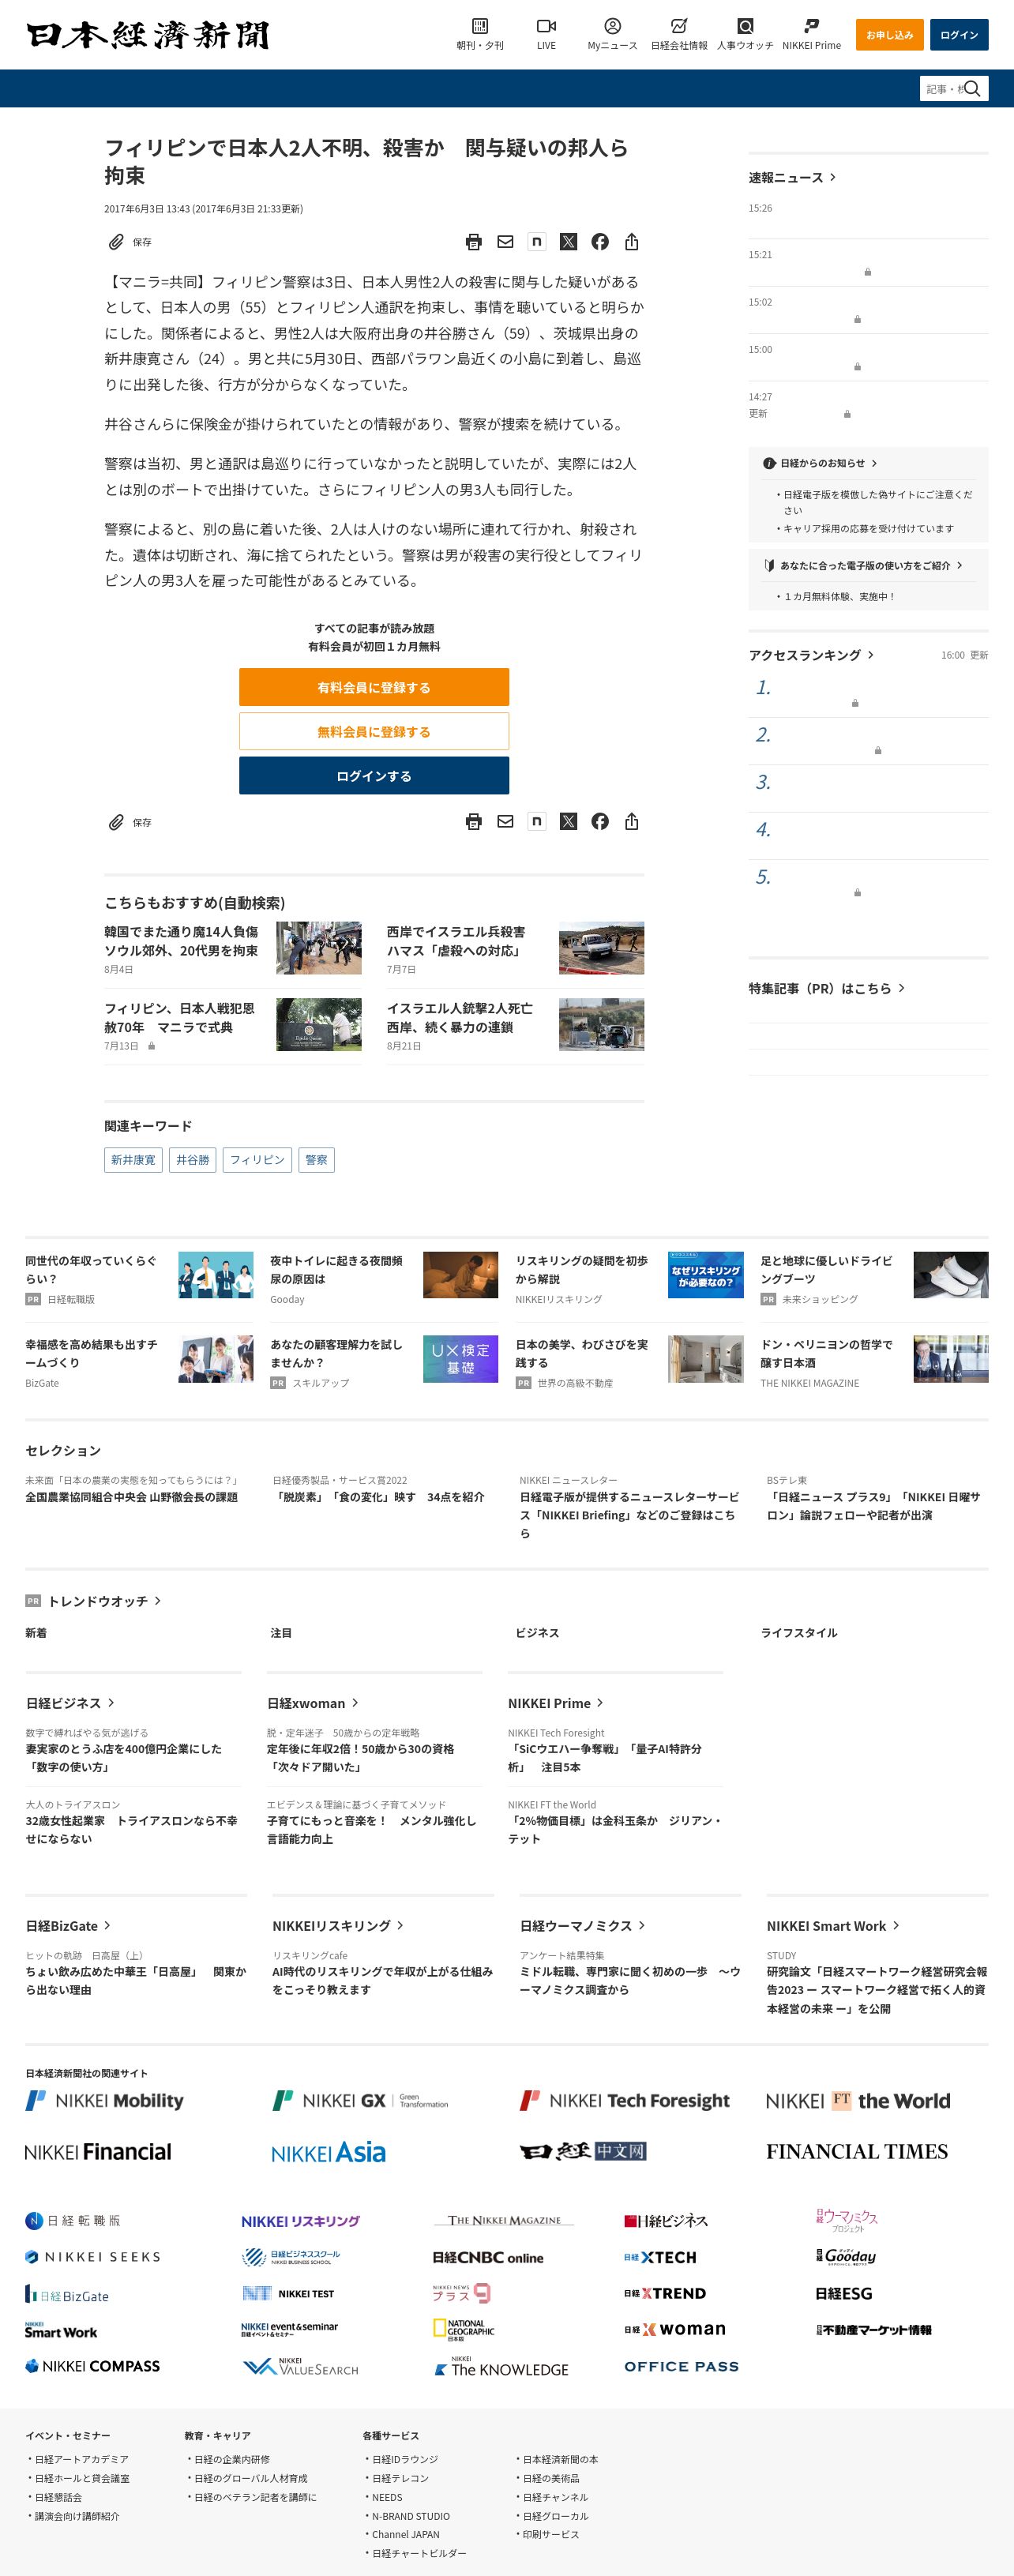Save article with top paperclip 保存 icon

(130, 242)
